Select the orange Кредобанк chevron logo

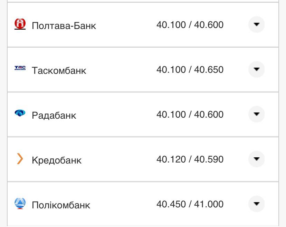click(x=20, y=159)
